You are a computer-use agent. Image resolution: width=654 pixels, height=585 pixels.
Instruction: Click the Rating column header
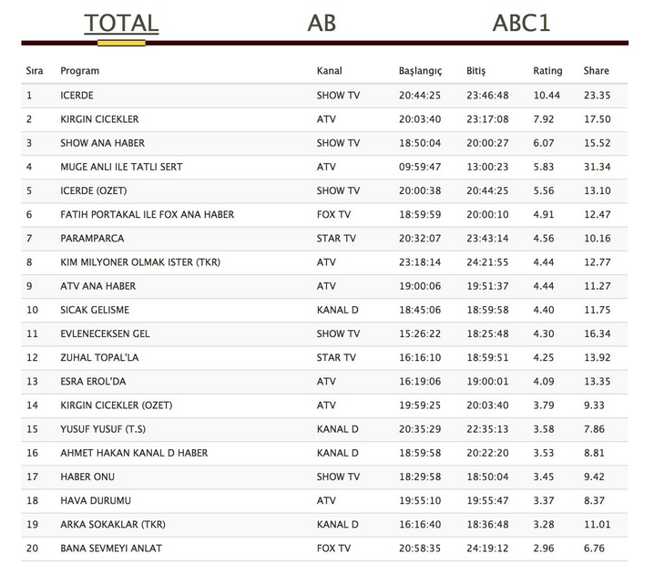pyautogui.click(x=547, y=71)
